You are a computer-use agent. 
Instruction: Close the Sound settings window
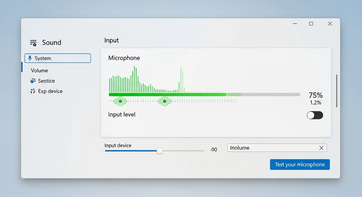(330, 24)
